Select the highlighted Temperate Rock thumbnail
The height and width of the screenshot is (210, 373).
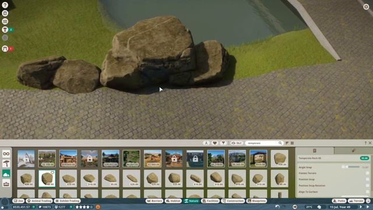click(x=47, y=178)
